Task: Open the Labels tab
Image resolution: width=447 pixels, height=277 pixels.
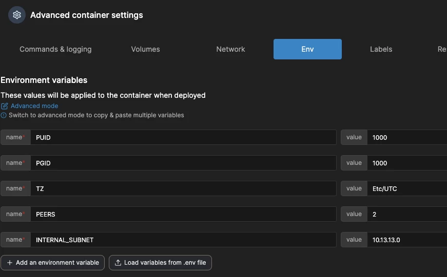Action: point(381,49)
